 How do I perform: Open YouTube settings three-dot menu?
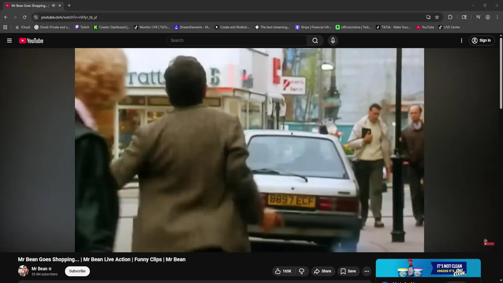tap(461, 40)
